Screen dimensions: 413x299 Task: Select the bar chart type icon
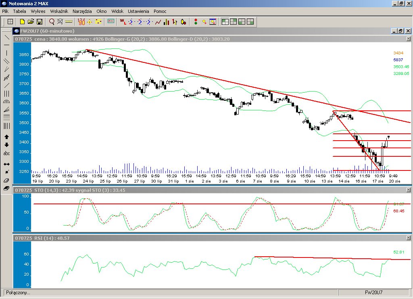166,21
